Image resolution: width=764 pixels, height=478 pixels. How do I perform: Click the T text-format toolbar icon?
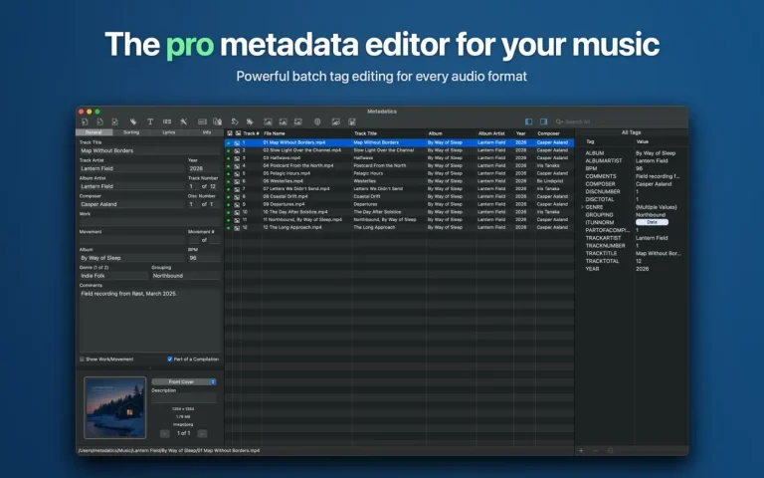150,121
